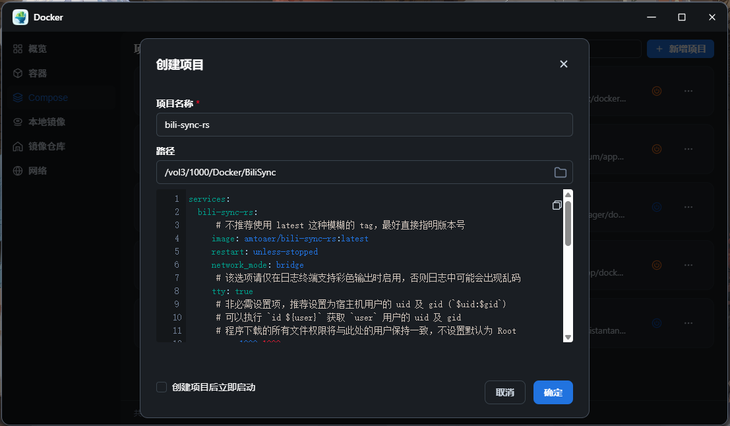Click the Docker app logo icon
The width and height of the screenshot is (730, 426).
20,17
